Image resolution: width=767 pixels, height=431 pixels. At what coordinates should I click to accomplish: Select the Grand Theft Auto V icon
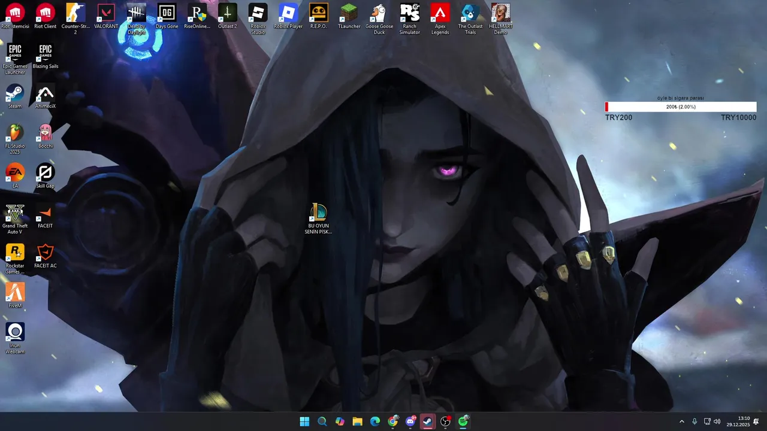pos(15,218)
